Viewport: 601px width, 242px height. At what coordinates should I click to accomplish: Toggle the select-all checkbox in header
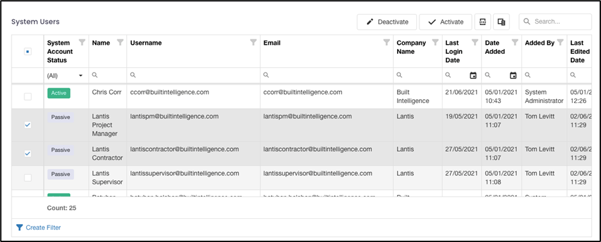tap(28, 52)
